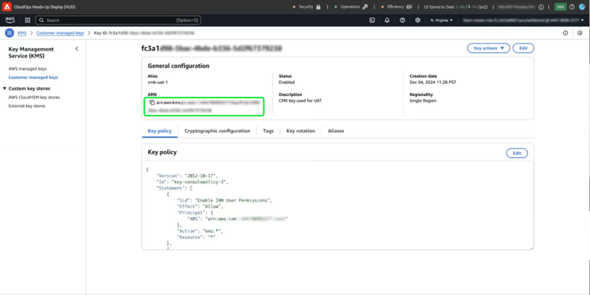
Task: Go to KMS breadcrumb link
Action: 22,33
